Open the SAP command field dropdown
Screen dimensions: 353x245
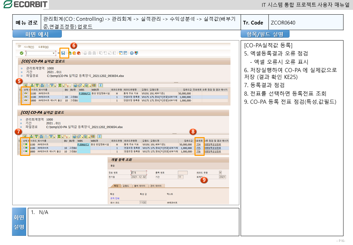(x=54, y=53)
